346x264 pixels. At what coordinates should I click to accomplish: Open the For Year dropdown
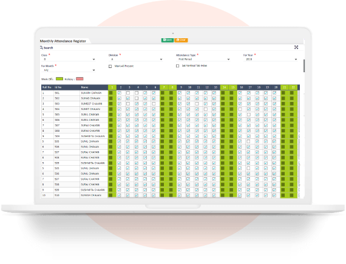tap(270, 59)
